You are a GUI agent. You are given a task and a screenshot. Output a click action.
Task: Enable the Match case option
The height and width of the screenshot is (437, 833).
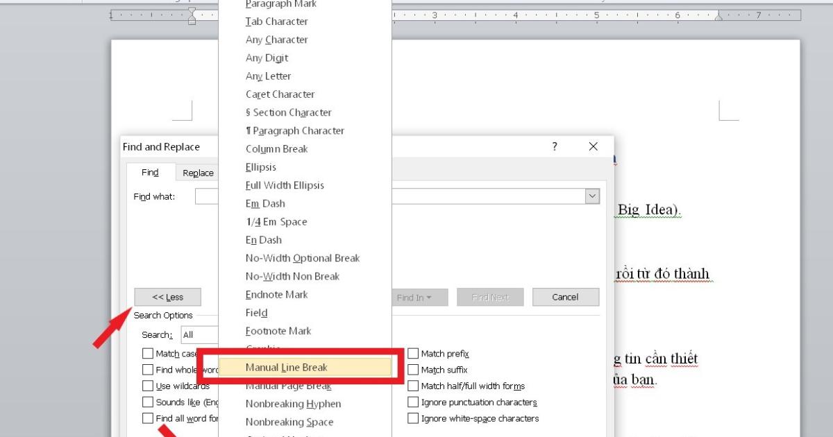148,353
